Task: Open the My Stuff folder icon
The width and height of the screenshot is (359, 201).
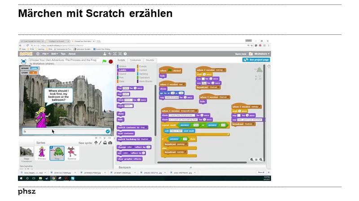Action: [251, 54]
